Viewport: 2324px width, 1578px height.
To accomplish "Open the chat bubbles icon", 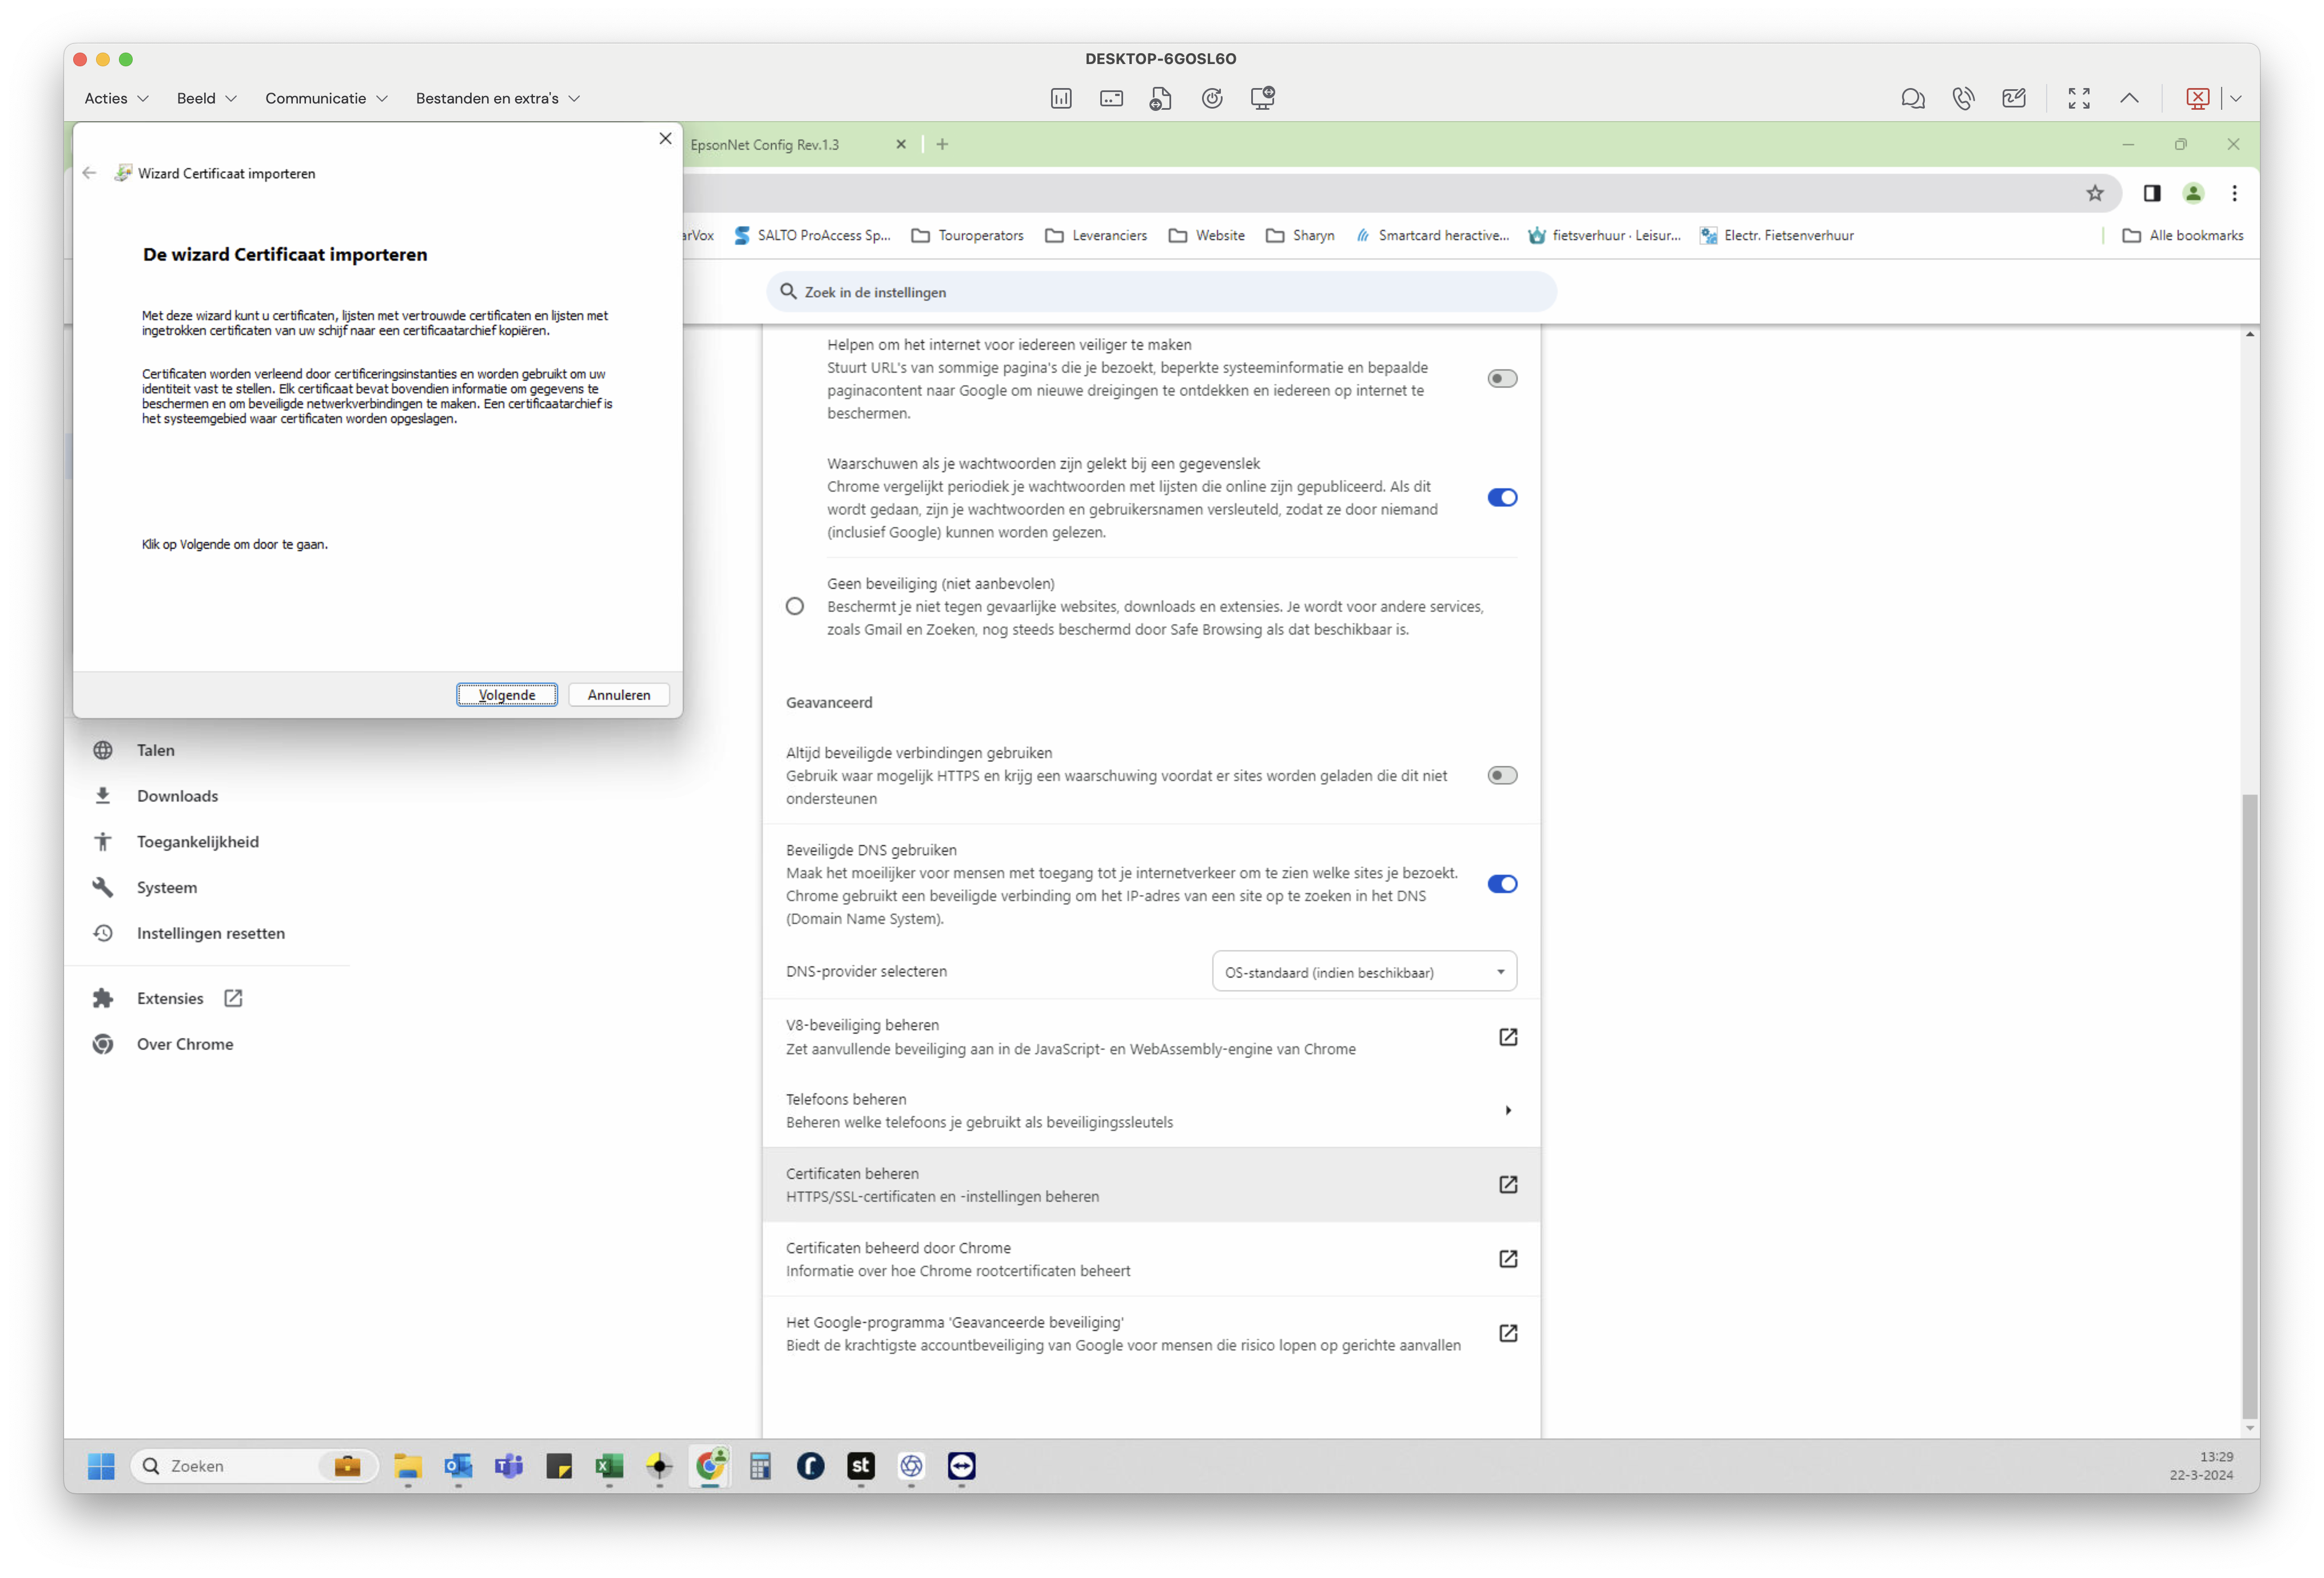I will 1913,98.
